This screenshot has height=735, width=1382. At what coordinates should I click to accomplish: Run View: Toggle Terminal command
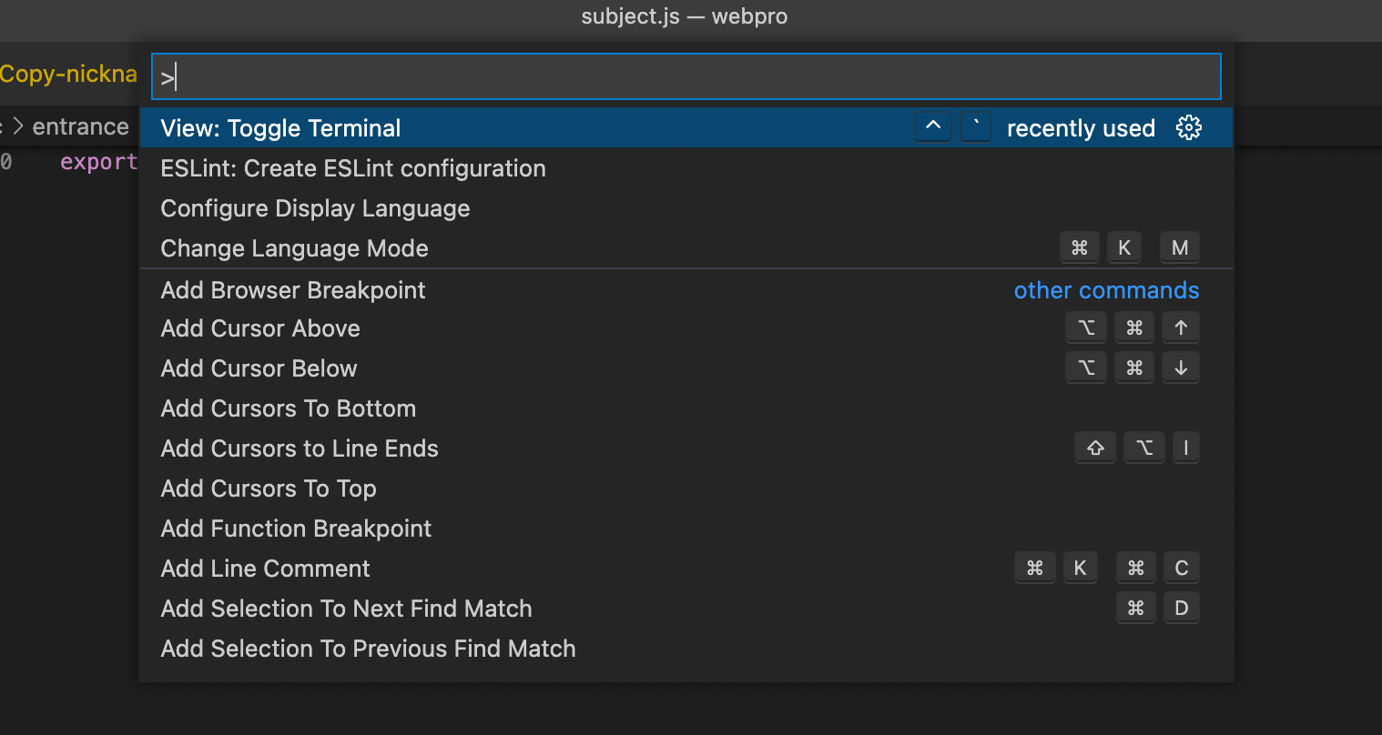(x=279, y=127)
